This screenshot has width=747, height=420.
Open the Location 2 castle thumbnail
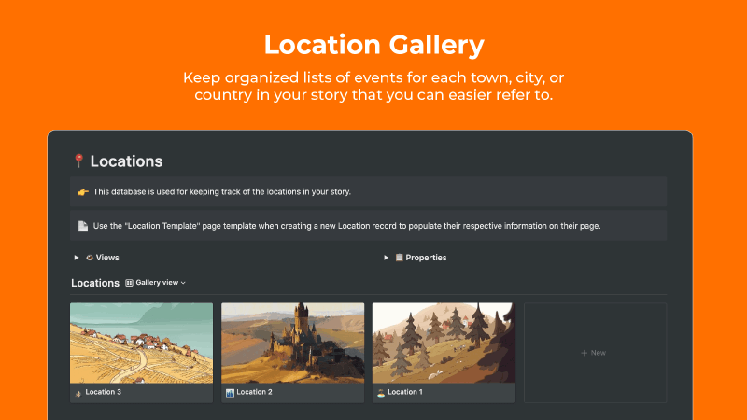(292, 343)
